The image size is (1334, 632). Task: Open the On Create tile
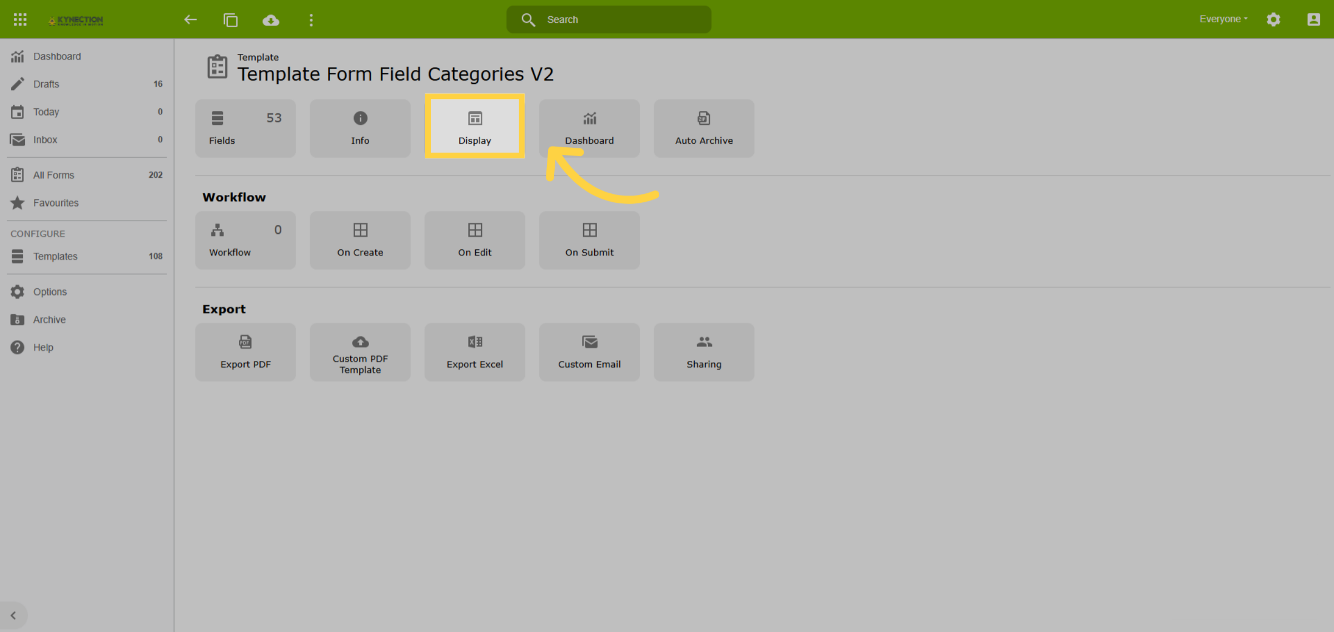coord(360,240)
